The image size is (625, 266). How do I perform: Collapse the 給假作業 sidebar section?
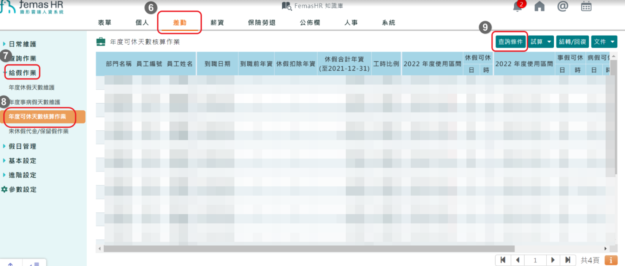pos(22,73)
